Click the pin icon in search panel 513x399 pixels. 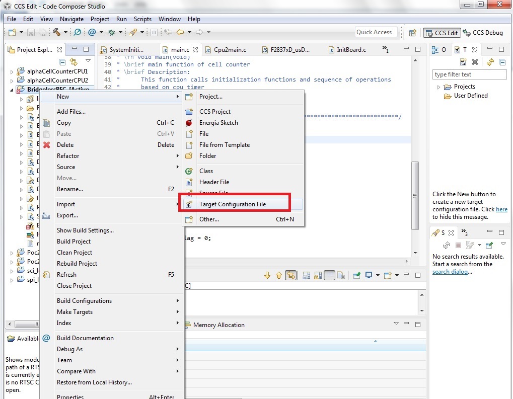[x=489, y=245]
